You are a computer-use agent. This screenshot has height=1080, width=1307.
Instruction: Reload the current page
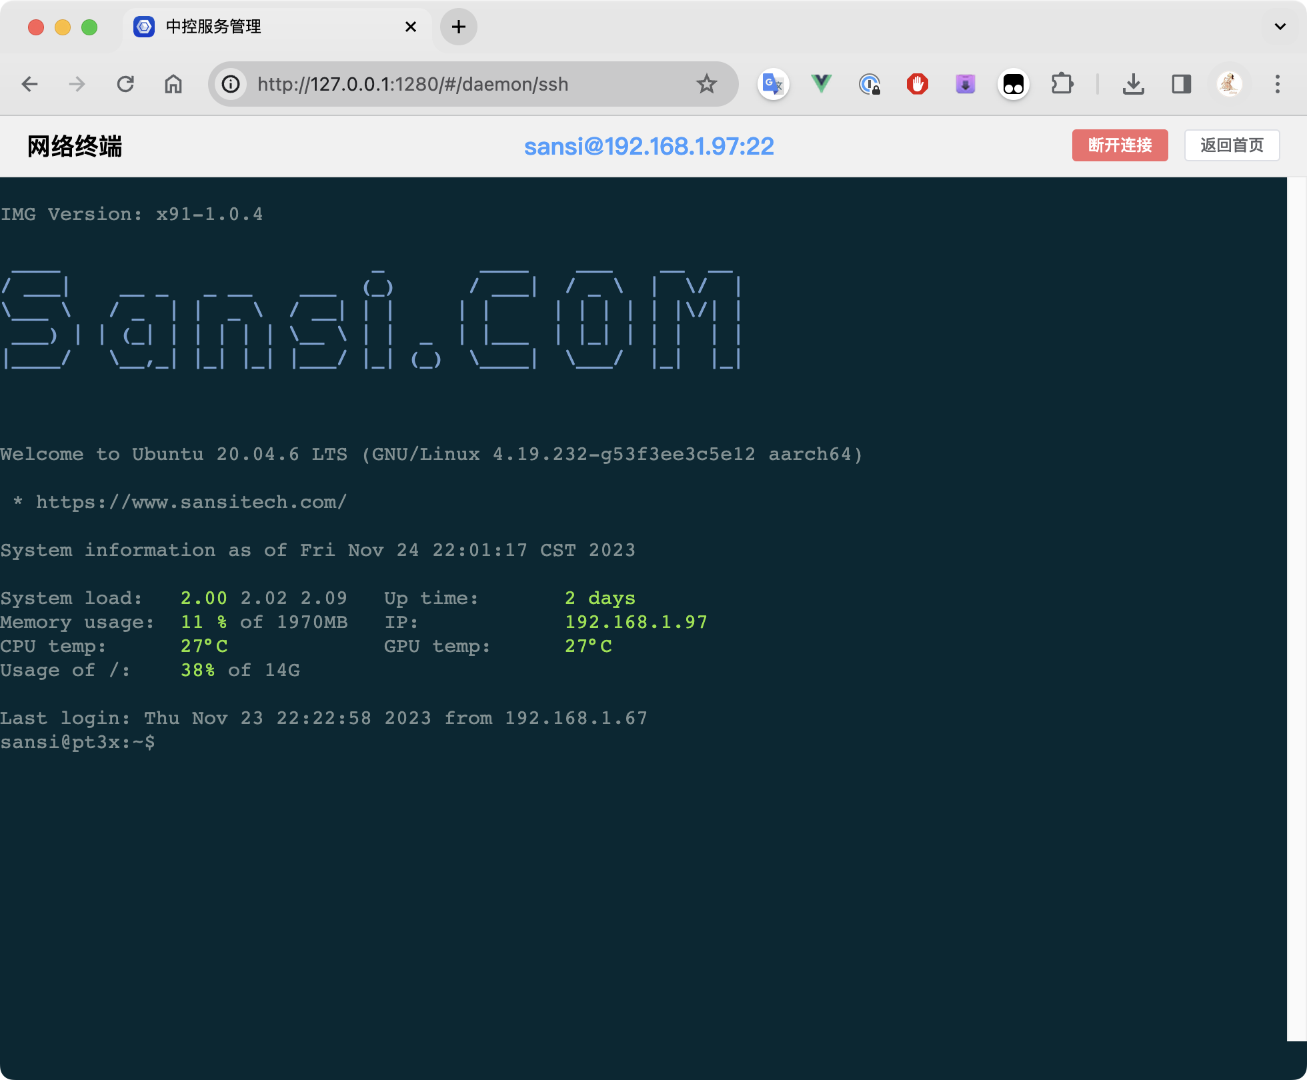(x=125, y=84)
